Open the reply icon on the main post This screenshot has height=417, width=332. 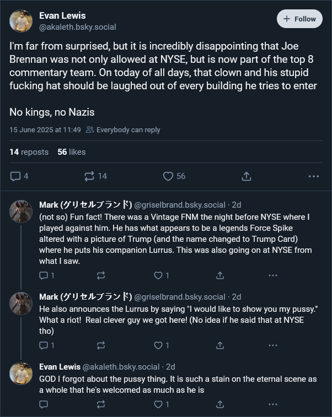click(x=15, y=176)
